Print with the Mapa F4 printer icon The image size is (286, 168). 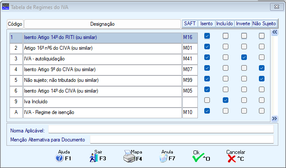129,156
